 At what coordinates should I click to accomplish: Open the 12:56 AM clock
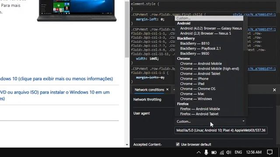[254, 152]
